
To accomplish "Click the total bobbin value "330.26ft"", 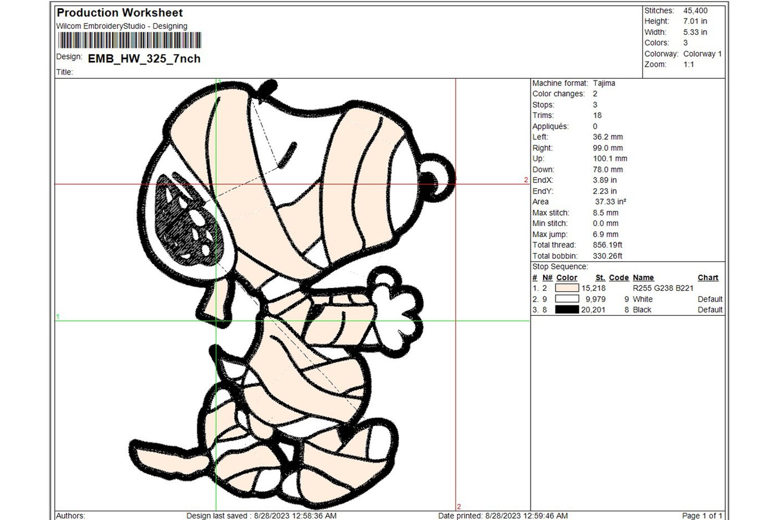I will tap(607, 256).
